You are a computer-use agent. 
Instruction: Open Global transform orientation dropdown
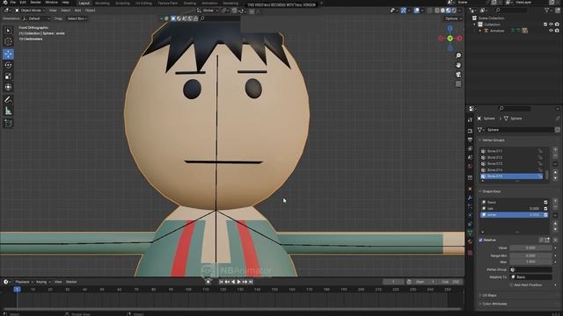tap(208, 11)
